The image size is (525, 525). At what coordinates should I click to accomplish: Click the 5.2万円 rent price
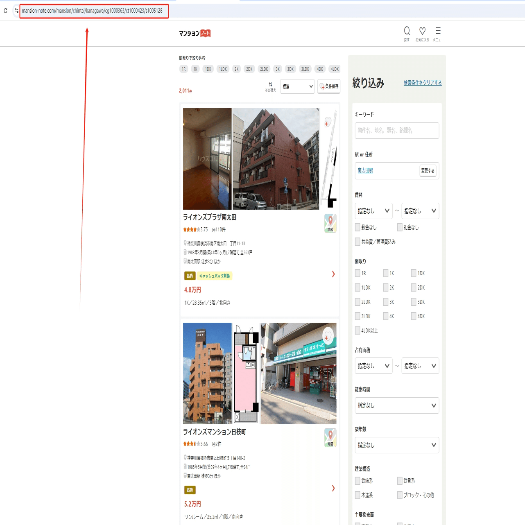click(192, 504)
